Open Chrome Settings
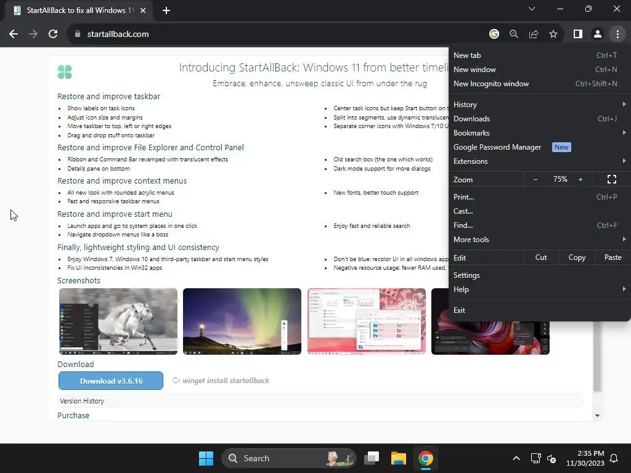Viewport: 631px width, 473px height. pos(539,275)
